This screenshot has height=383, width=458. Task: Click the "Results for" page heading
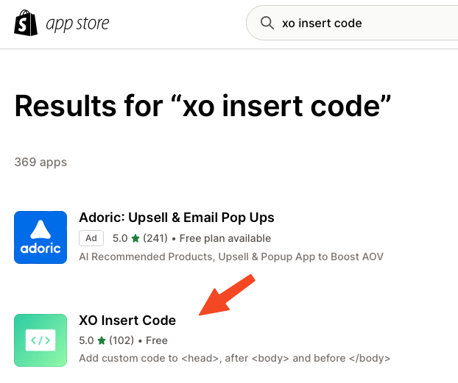202,106
